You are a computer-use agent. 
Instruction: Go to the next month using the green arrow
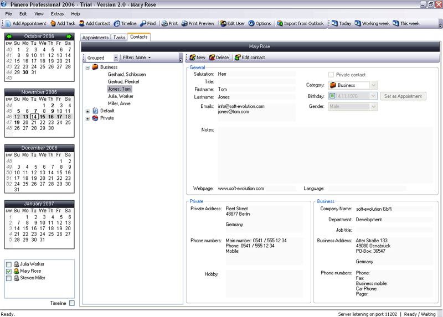click(69, 37)
